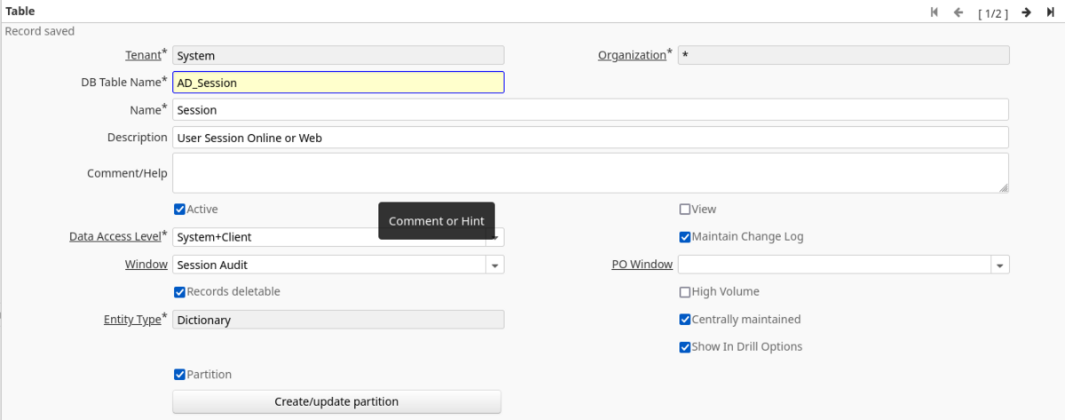Viewport: 1065px width, 420px height.
Task: Enable the View checkbox
Action: pyautogui.click(x=684, y=210)
